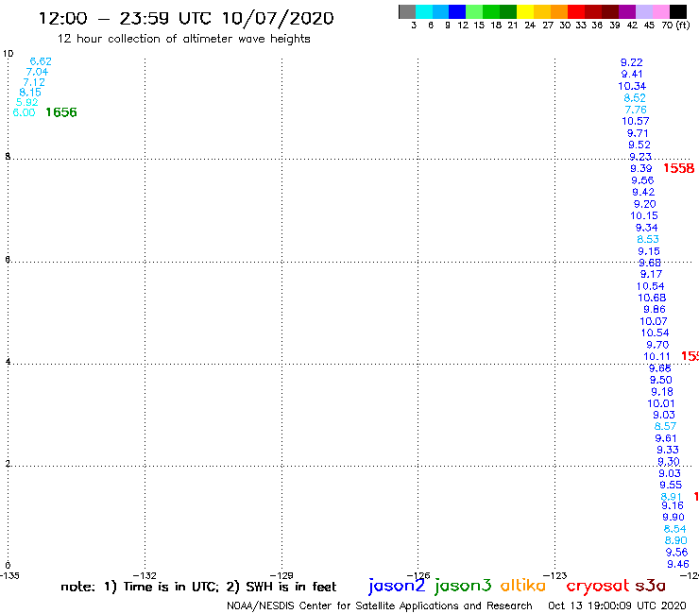Image resolution: width=699 pixels, height=614 pixels.
Task: Click the title '12:00 – 23:59 UTC 10/07/2020'
Action: (186, 18)
